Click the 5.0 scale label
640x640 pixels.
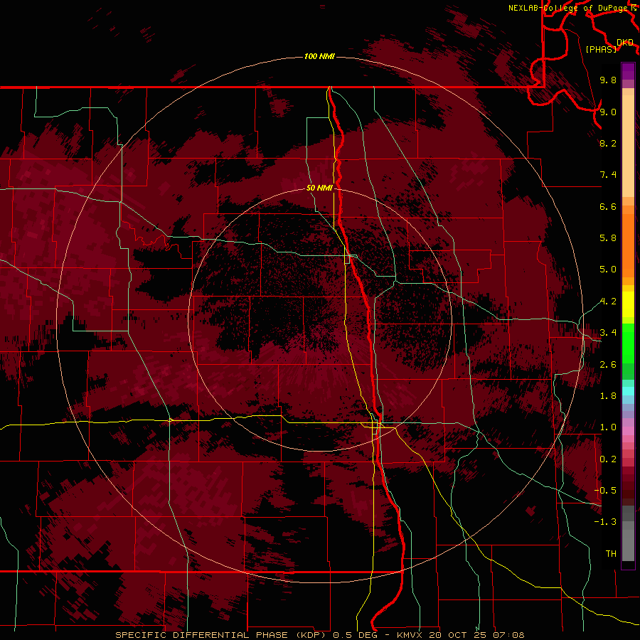click(x=608, y=270)
